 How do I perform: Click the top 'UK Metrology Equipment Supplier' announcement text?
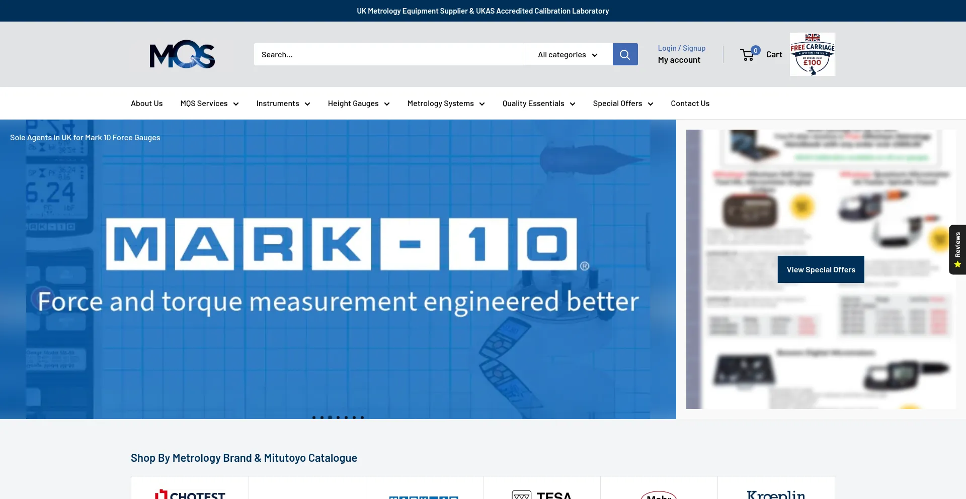pos(483,11)
